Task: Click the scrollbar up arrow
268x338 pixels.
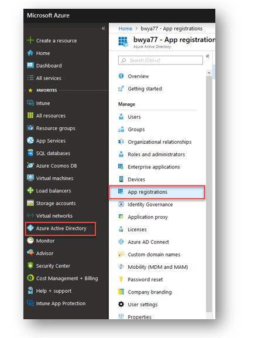Action: [209, 73]
